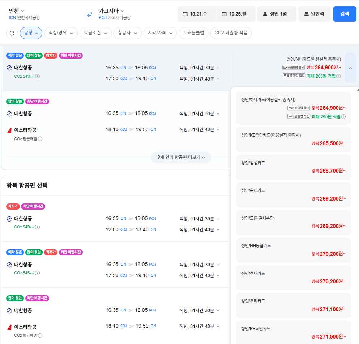
Task: Click 예약 많은 badge on top flight
Action: tap(15, 55)
